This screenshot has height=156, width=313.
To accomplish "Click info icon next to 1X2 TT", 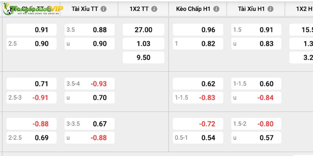I will point(154,9).
